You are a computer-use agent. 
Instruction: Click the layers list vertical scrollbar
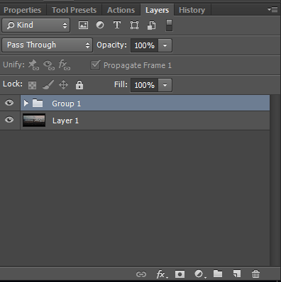click(275, 180)
